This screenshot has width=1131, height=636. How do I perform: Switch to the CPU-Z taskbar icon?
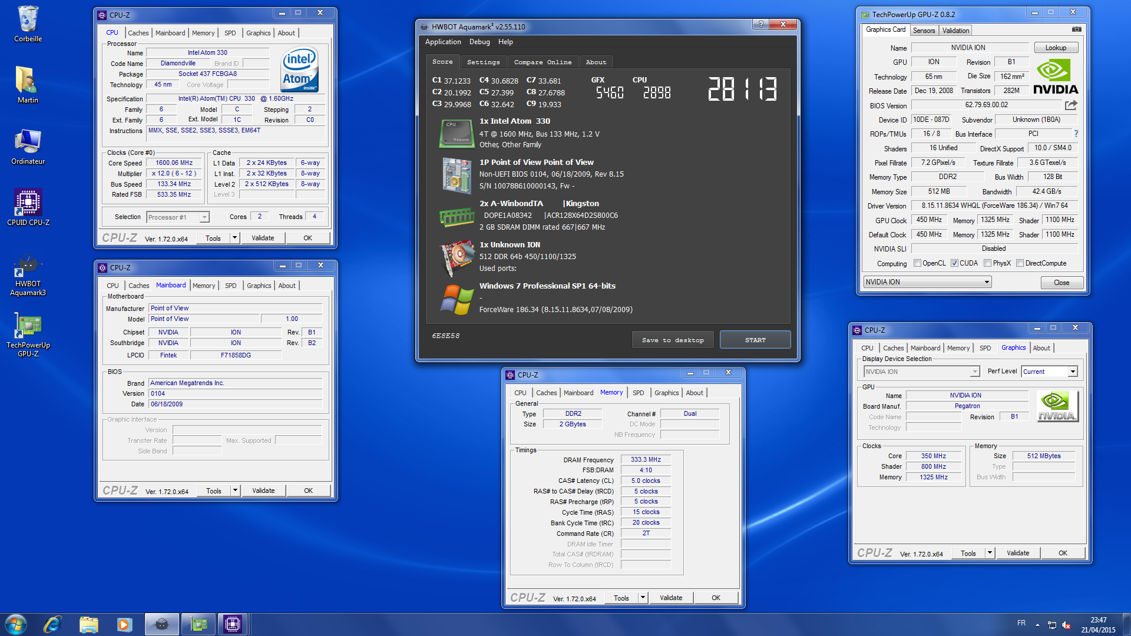(233, 624)
